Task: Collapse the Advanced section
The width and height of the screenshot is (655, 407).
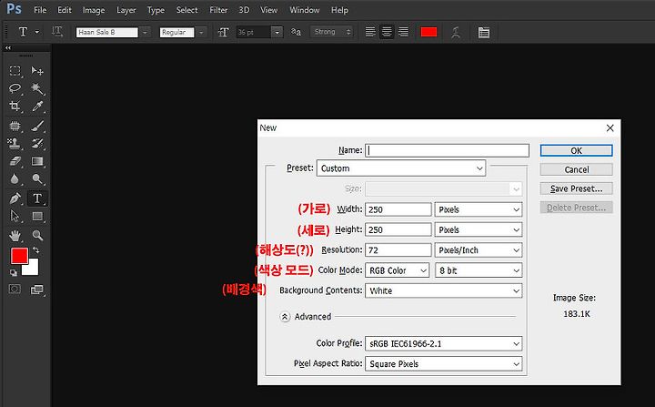Action: (285, 317)
